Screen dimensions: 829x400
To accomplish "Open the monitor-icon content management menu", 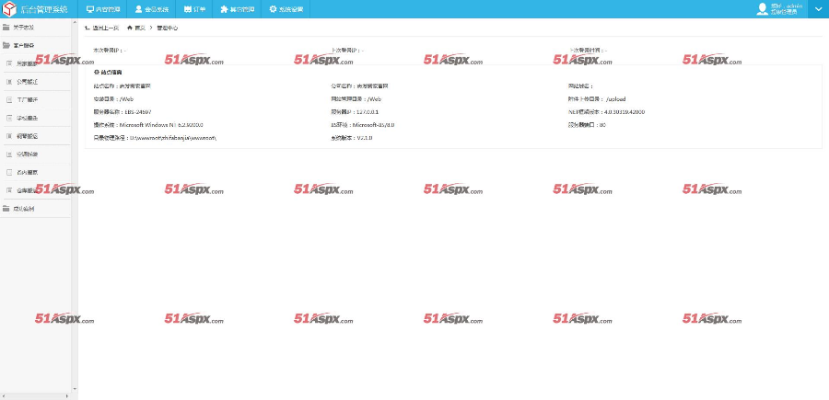I will pos(103,9).
